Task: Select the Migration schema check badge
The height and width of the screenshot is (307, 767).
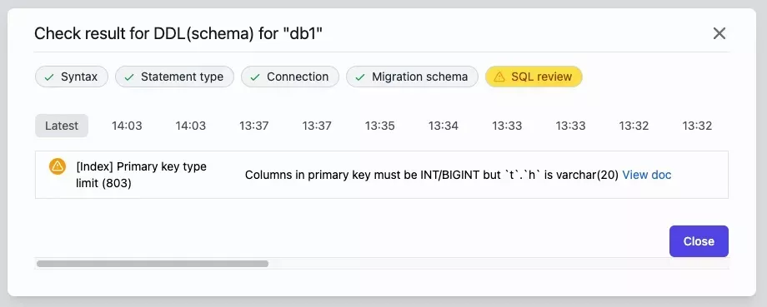Action: point(413,77)
